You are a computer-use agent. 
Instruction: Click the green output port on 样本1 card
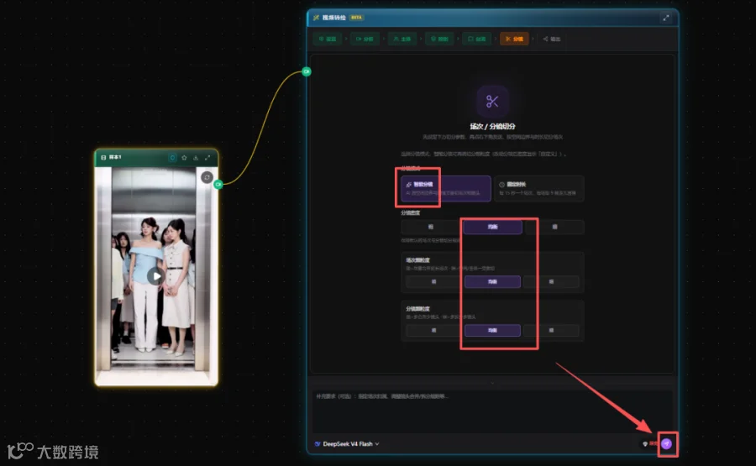(x=218, y=184)
